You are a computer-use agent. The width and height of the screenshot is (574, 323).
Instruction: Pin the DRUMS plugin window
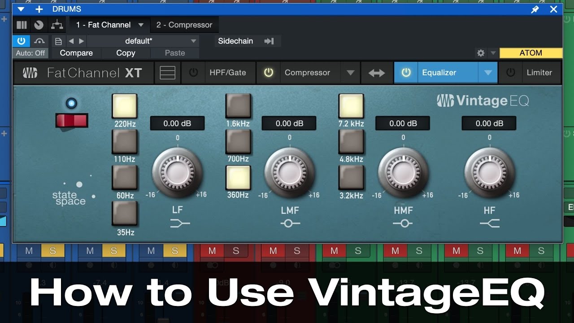tap(535, 9)
